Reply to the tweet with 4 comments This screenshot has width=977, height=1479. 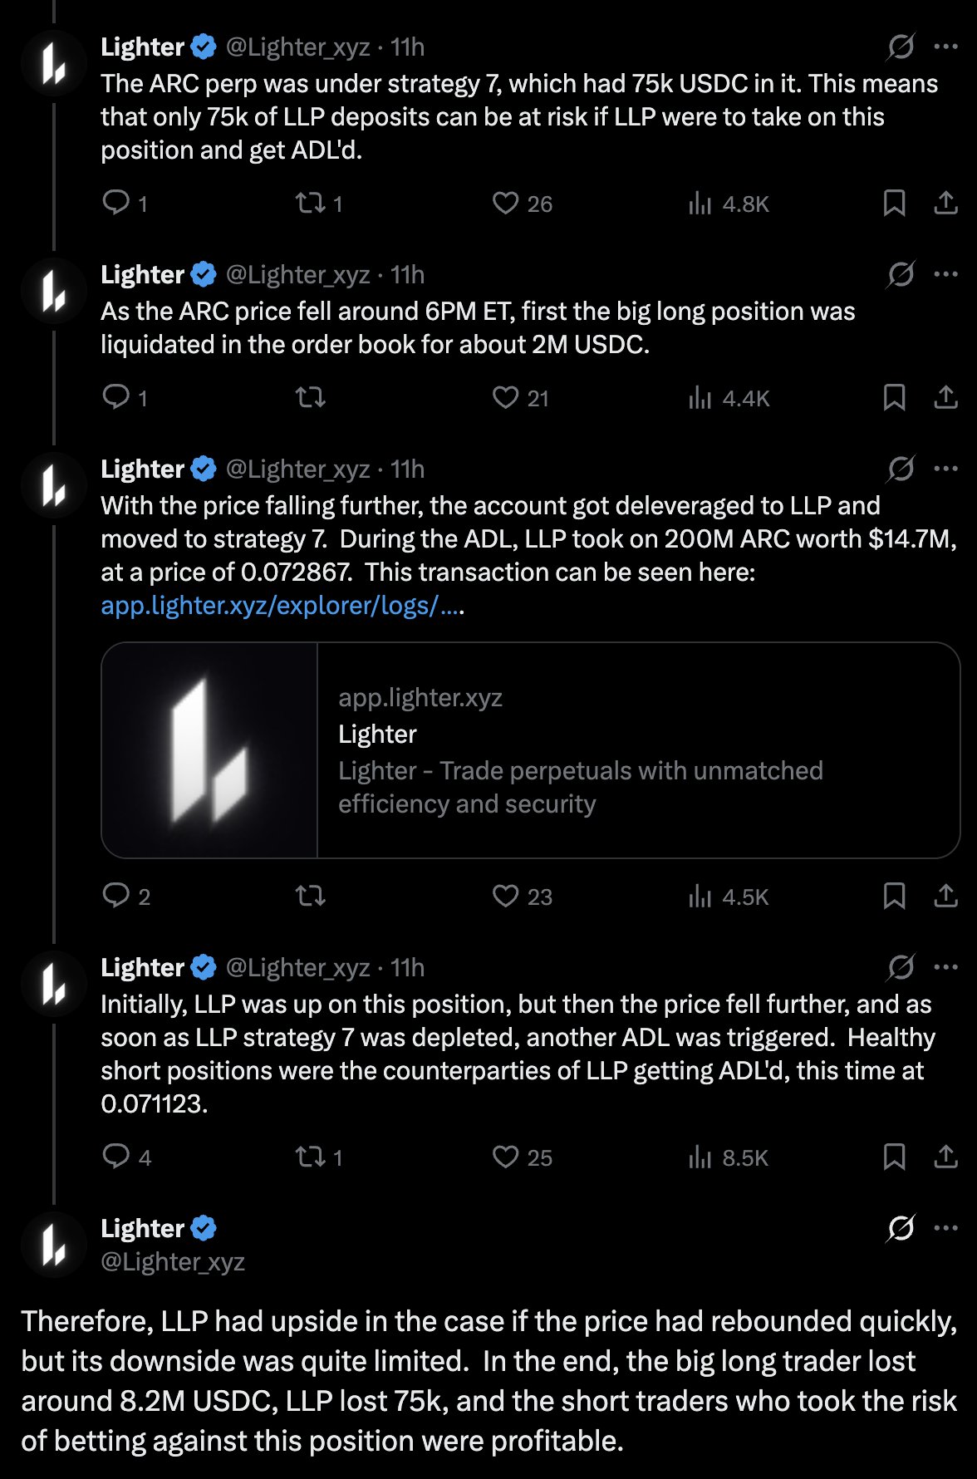[x=115, y=1157]
